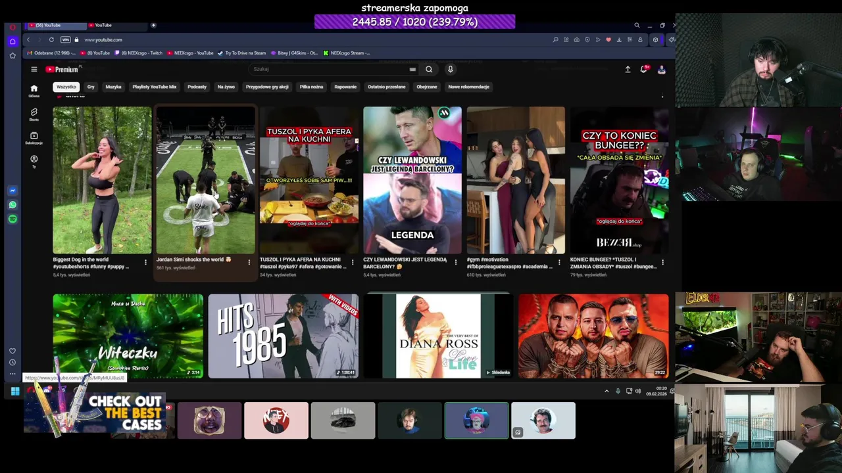Open the YouTube guide hamburger menu
Image resolution: width=842 pixels, height=473 pixels.
pyautogui.click(x=34, y=69)
